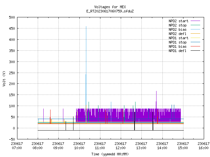
Task: Click the 11:00 x-axis time label
Action: (x=100, y=148)
